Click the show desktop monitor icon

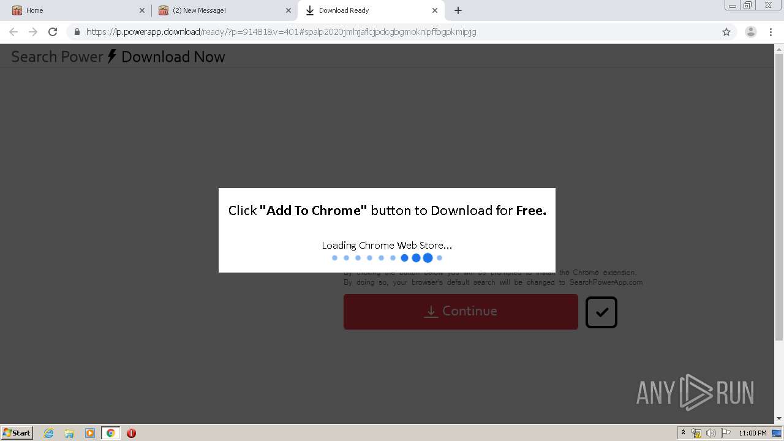tap(777, 433)
